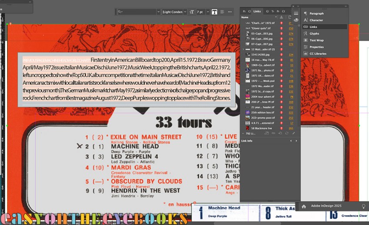
Task: Expand the 12 Matt...ader.tif link group
Action: tap(243, 50)
